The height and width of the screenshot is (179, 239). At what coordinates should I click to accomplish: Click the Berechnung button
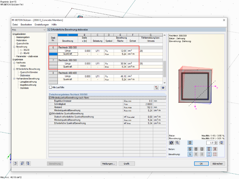[55, 164]
